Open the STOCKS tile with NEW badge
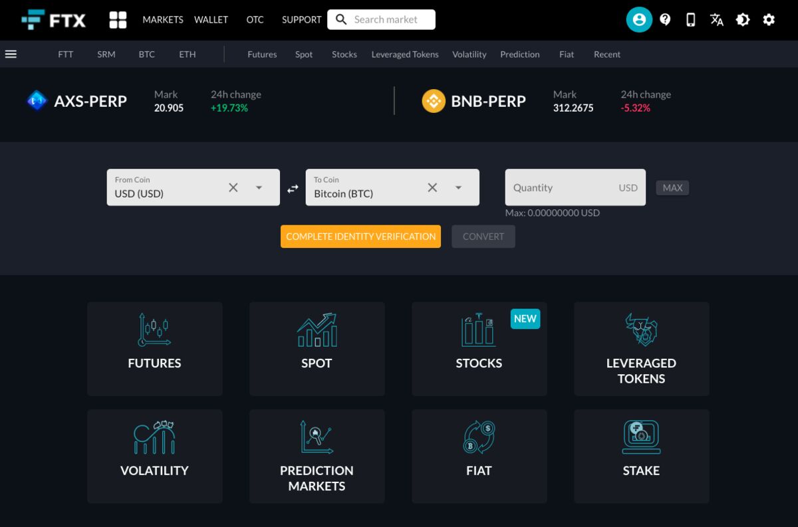Viewport: 798px width, 527px height. pyautogui.click(x=479, y=348)
